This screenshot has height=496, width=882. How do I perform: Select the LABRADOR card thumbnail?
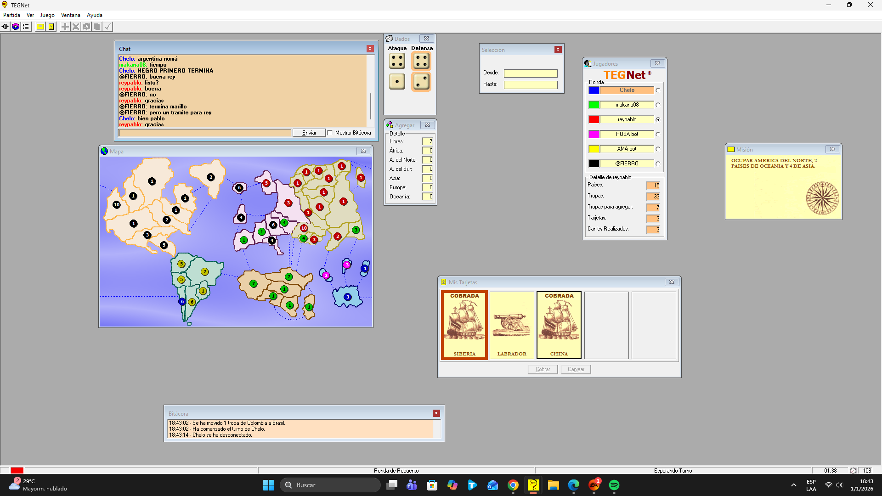pyautogui.click(x=512, y=325)
